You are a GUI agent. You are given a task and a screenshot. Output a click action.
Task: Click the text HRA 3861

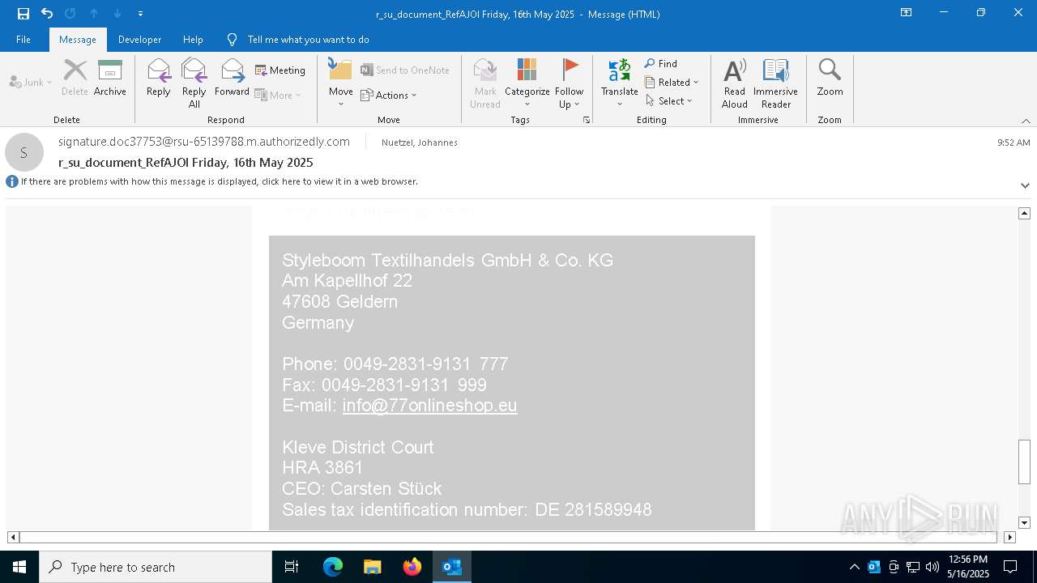(x=322, y=467)
